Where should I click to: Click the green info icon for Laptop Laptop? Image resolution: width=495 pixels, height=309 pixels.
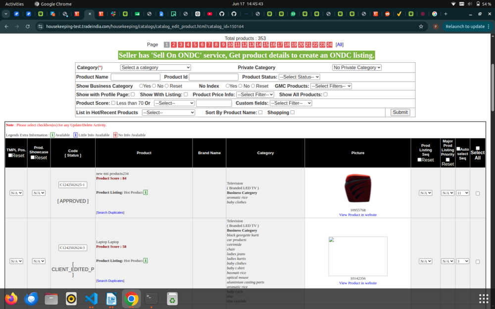point(146,261)
